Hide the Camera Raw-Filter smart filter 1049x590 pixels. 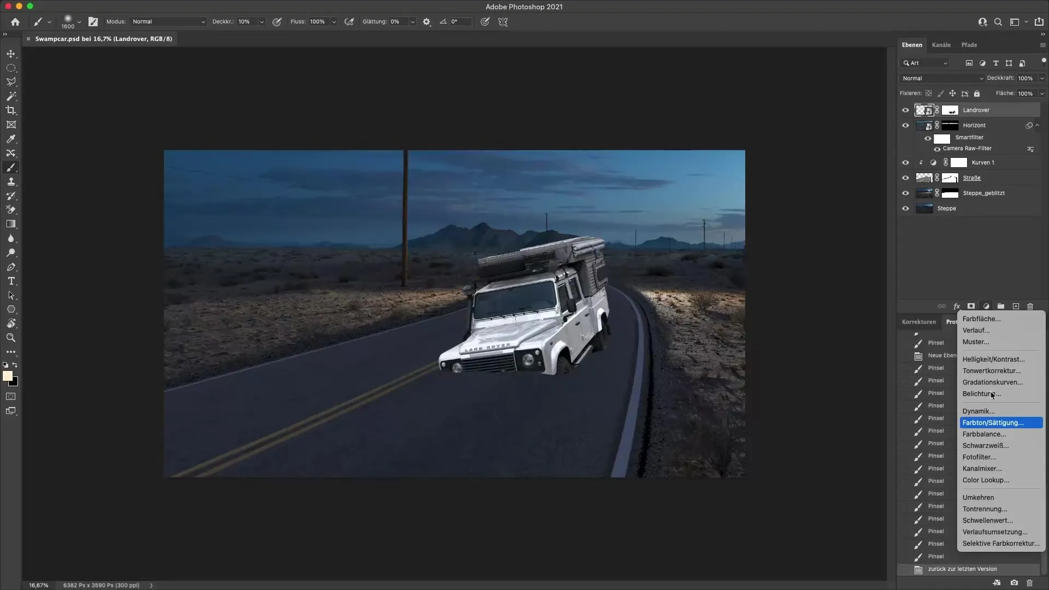[937, 149]
